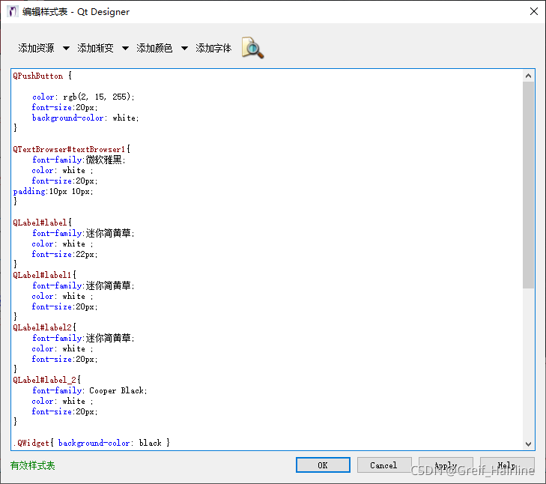Click the 'QLabel#label2{' selector line
The height and width of the screenshot is (484, 546).
[44, 327]
